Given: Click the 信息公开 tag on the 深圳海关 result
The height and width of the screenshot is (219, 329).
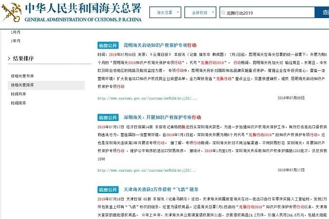Looking at the screenshot, I should (x=108, y=118).
